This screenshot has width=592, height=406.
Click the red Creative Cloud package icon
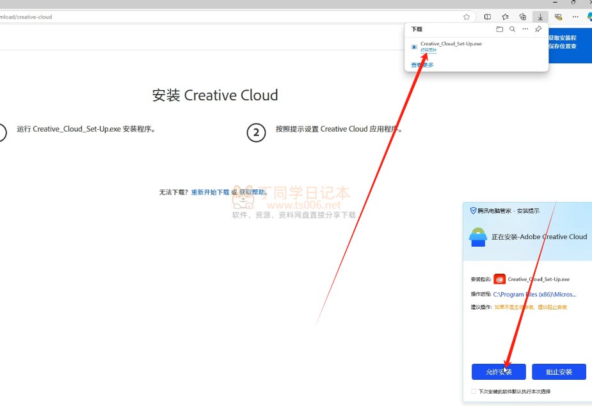pyautogui.click(x=499, y=279)
